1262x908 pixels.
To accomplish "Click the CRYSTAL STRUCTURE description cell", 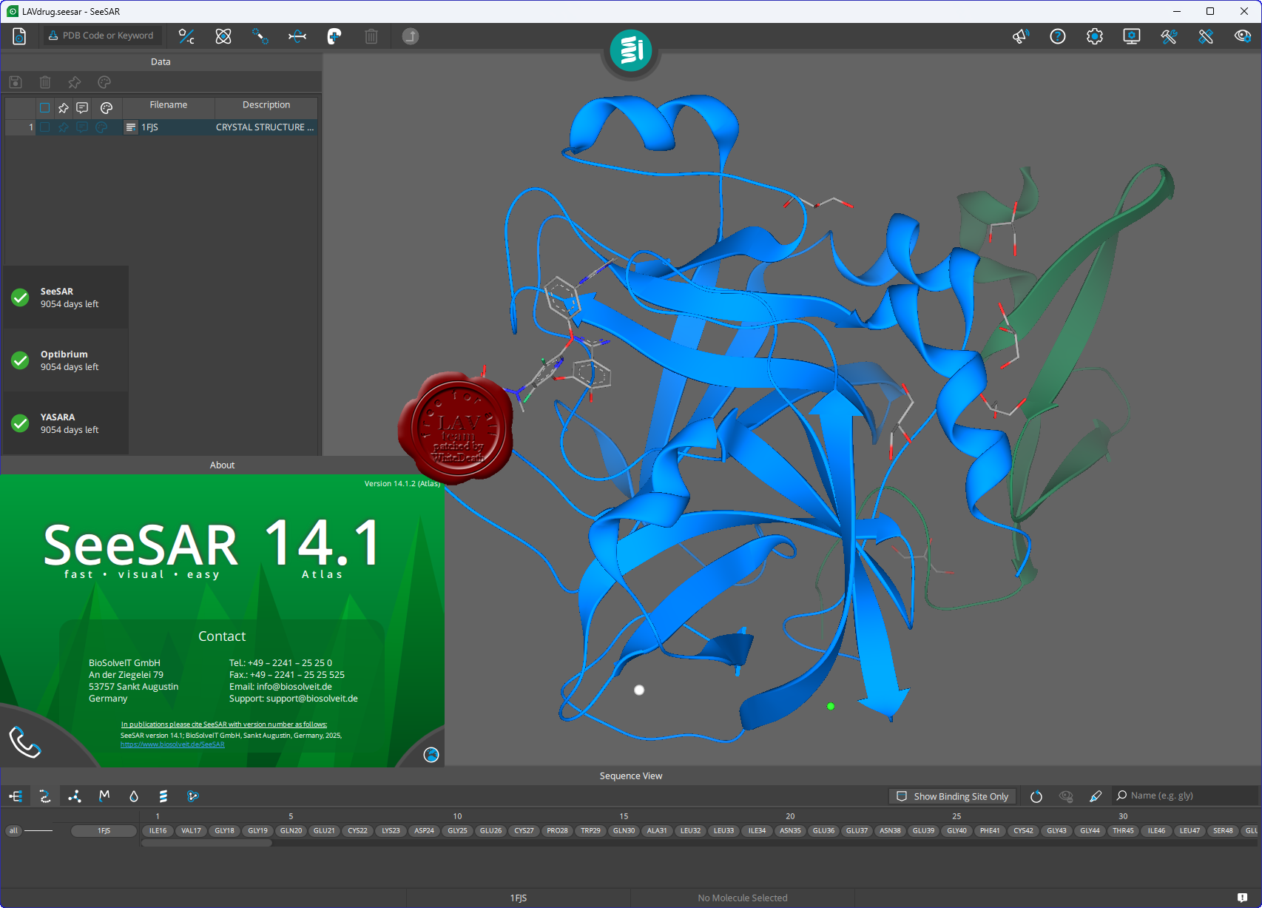I will click(x=266, y=127).
